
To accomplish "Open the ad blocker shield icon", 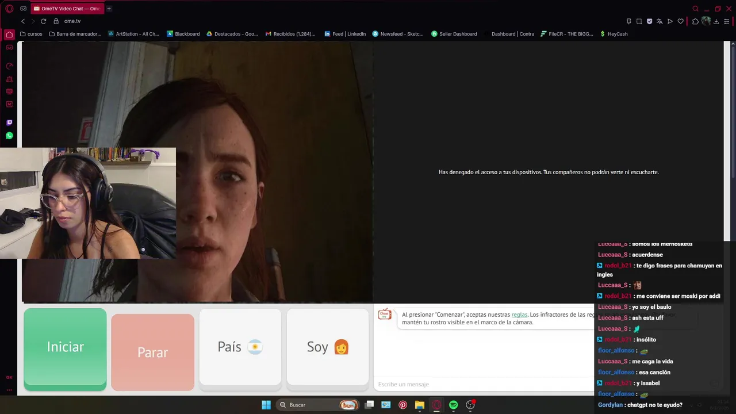I will [x=649, y=21].
